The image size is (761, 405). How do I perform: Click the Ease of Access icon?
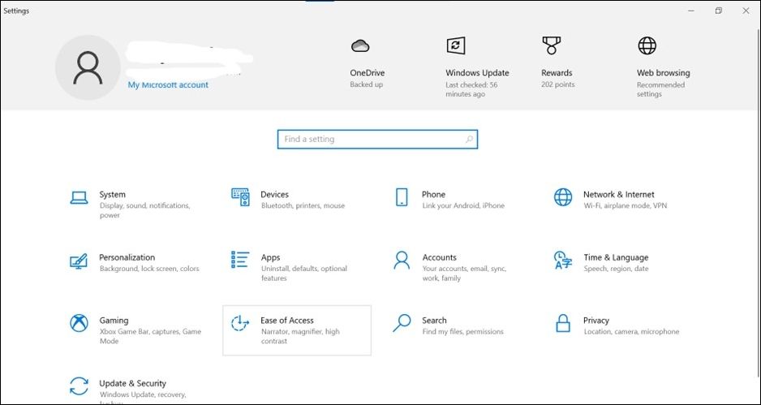coord(240,323)
